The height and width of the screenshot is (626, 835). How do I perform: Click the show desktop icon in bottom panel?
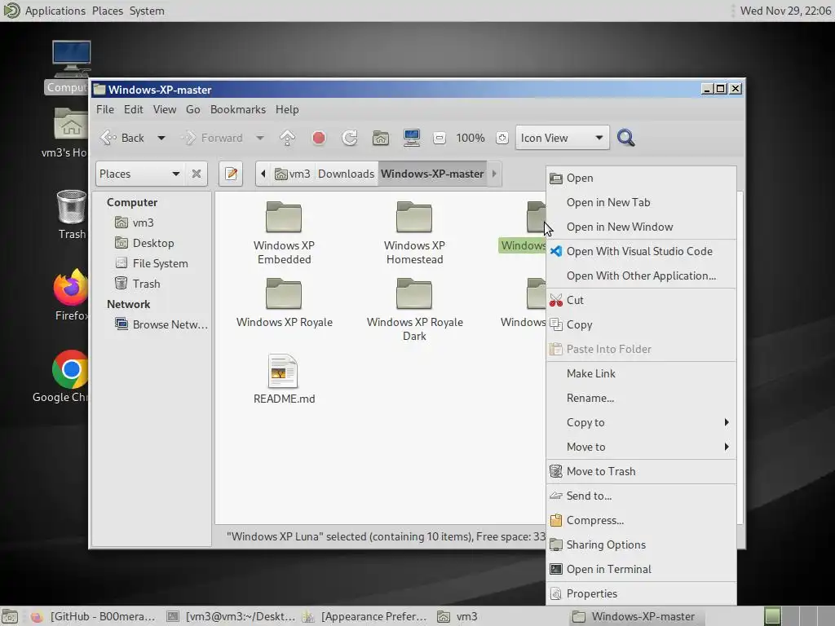coord(10,616)
